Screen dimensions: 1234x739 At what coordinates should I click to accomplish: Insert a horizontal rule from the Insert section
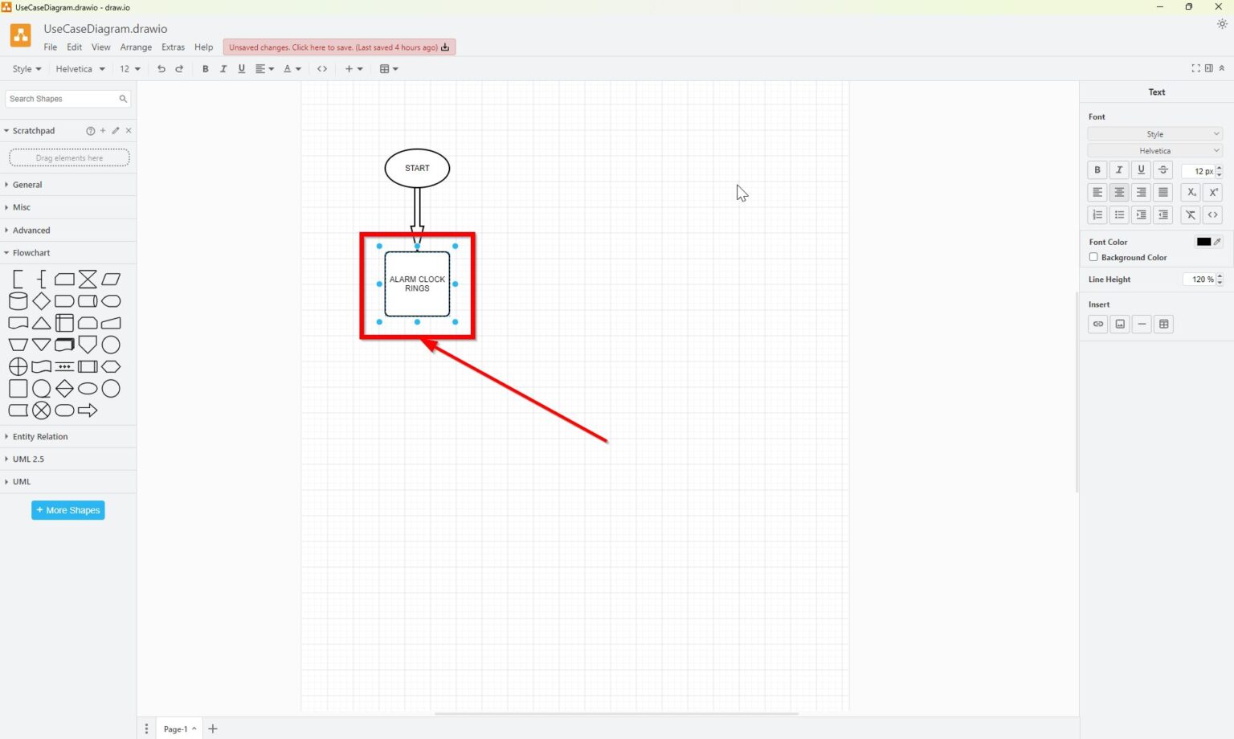(x=1142, y=324)
